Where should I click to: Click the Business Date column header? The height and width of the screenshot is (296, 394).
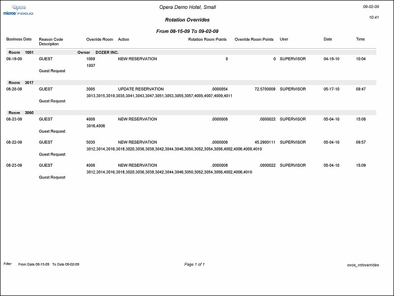coord(19,39)
